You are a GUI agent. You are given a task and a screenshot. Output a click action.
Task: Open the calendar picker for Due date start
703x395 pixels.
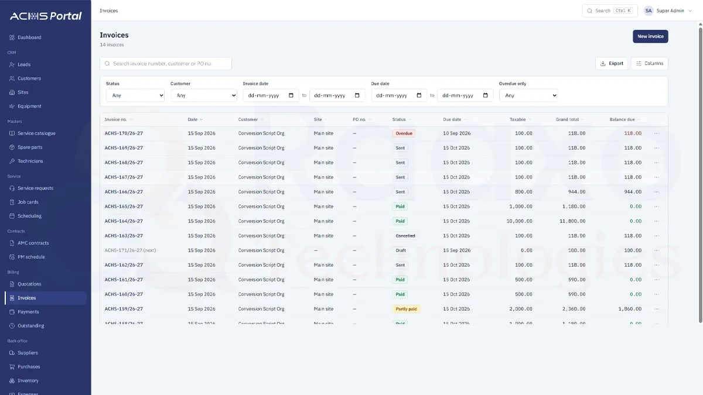point(419,95)
